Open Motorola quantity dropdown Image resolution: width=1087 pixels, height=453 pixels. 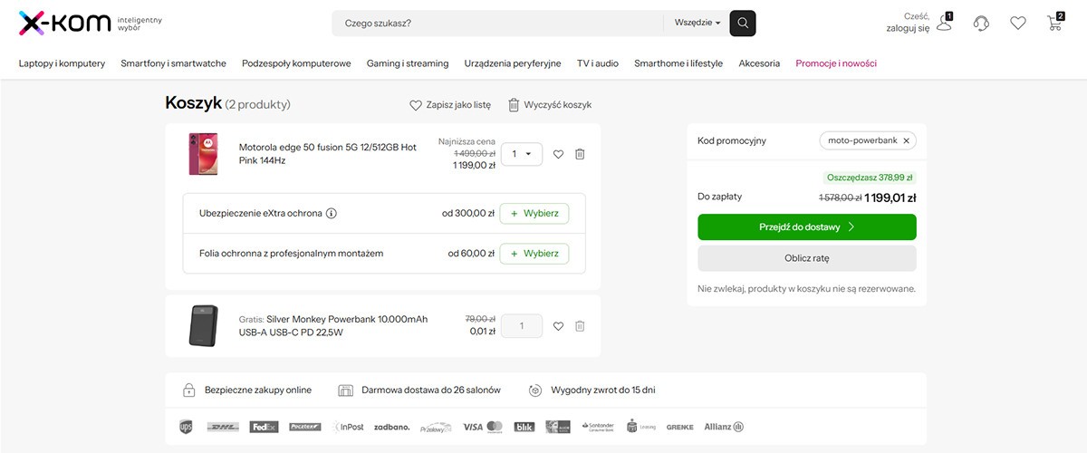click(x=522, y=154)
